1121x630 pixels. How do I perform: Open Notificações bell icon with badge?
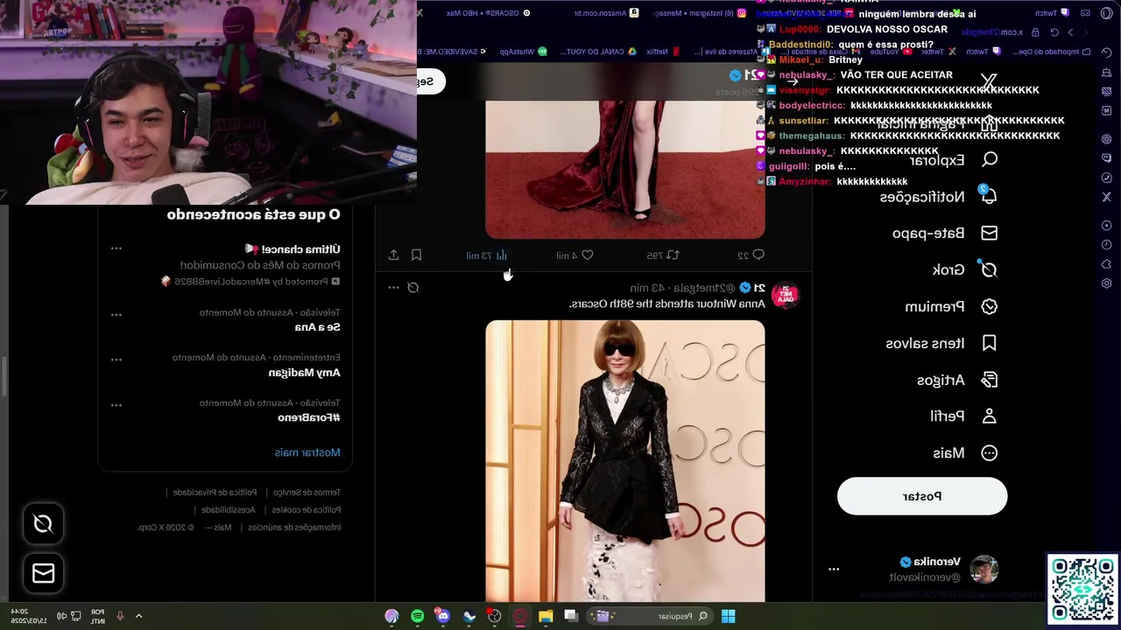point(989,196)
